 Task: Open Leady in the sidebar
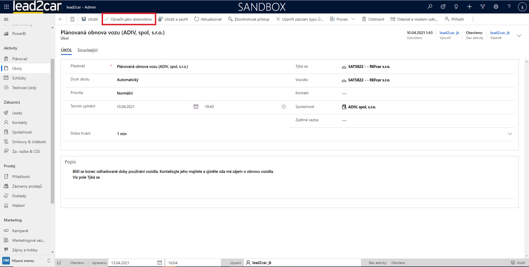click(17, 113)
